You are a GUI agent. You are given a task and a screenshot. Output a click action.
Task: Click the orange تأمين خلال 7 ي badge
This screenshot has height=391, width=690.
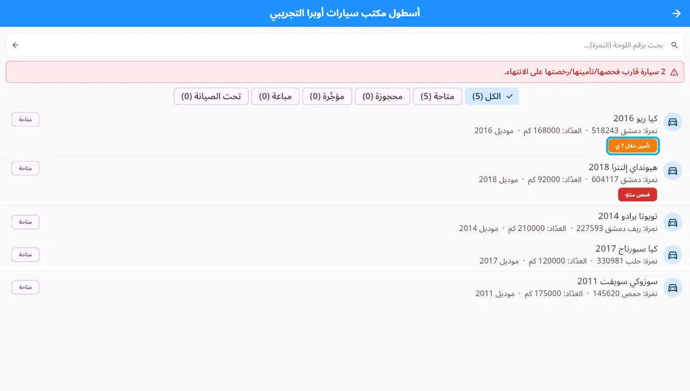click(x=632, y=146)
